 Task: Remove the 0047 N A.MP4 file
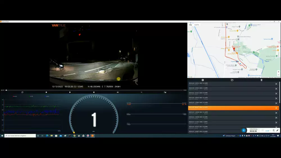tap(276, 113)
